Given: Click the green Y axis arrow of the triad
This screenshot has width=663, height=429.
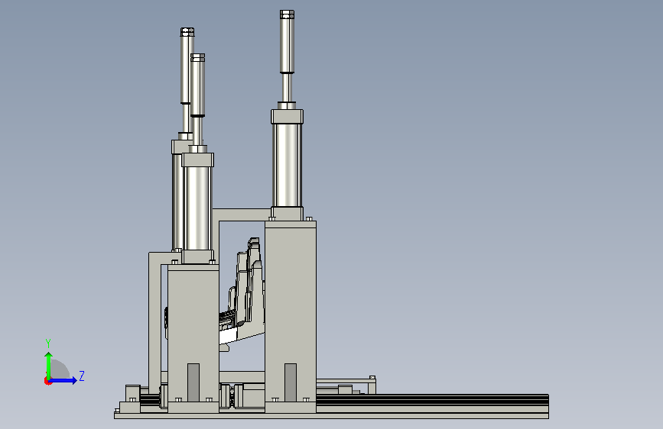Looking at the screenshot, I should tap(49, 365).
